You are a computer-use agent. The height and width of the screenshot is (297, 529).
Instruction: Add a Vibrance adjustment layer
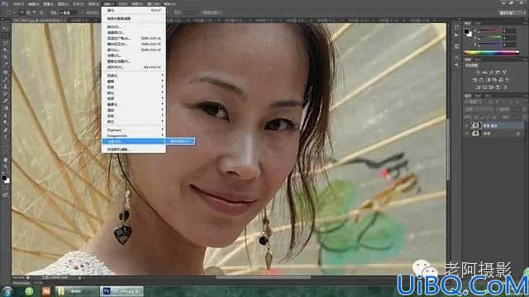coord(504,72)
